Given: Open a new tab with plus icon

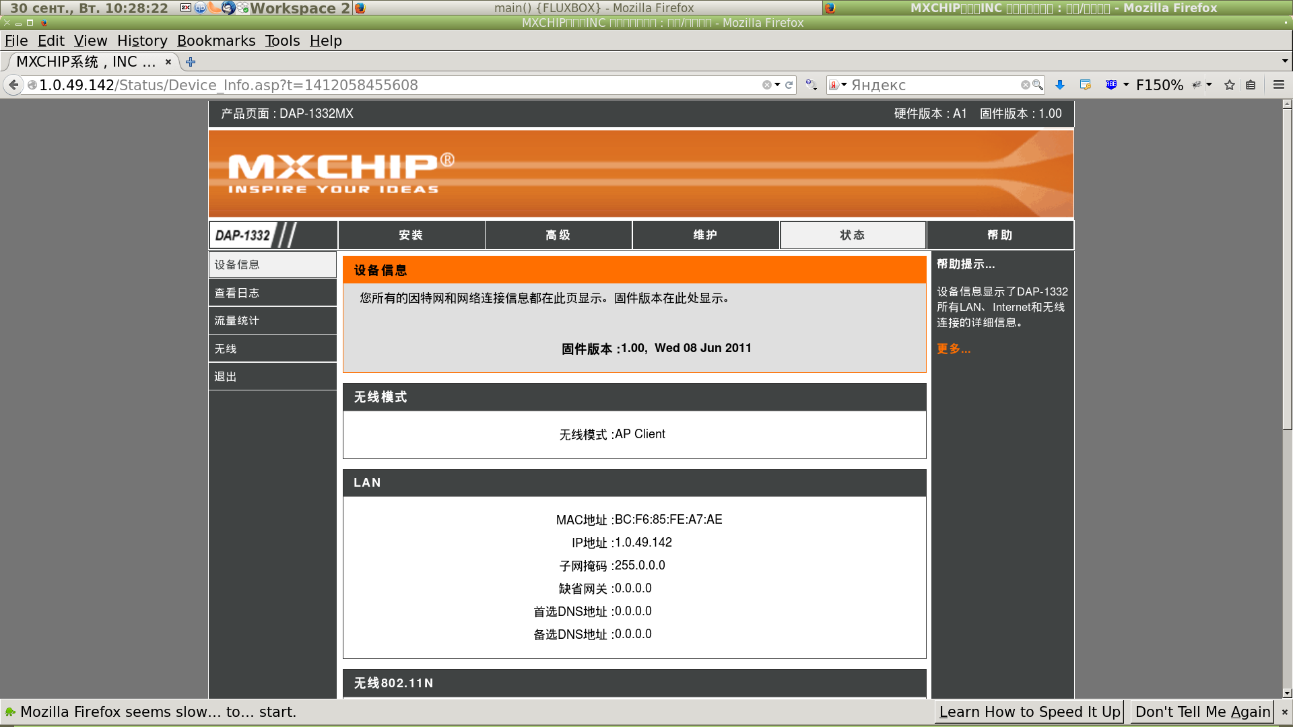Looking at the screenshot, I should [191, 62].
